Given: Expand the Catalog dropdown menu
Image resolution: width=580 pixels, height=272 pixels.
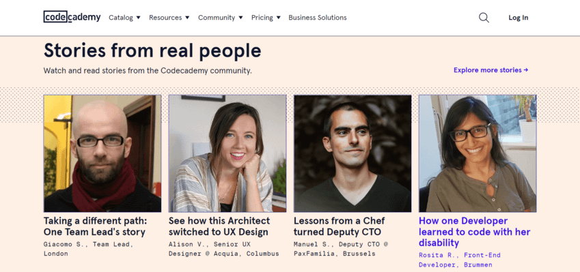Looking at the screenshot, I should [x=124, y=17].
